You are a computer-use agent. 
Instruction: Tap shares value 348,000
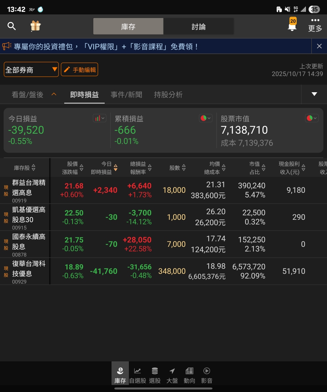click(172, 271)
